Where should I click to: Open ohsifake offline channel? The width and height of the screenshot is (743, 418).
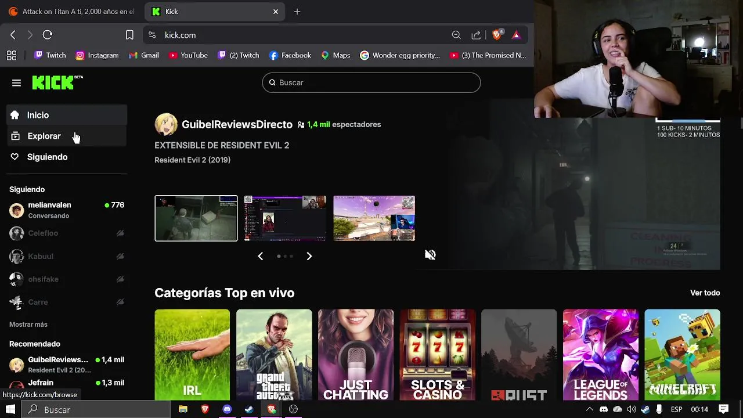pos(67,279)
